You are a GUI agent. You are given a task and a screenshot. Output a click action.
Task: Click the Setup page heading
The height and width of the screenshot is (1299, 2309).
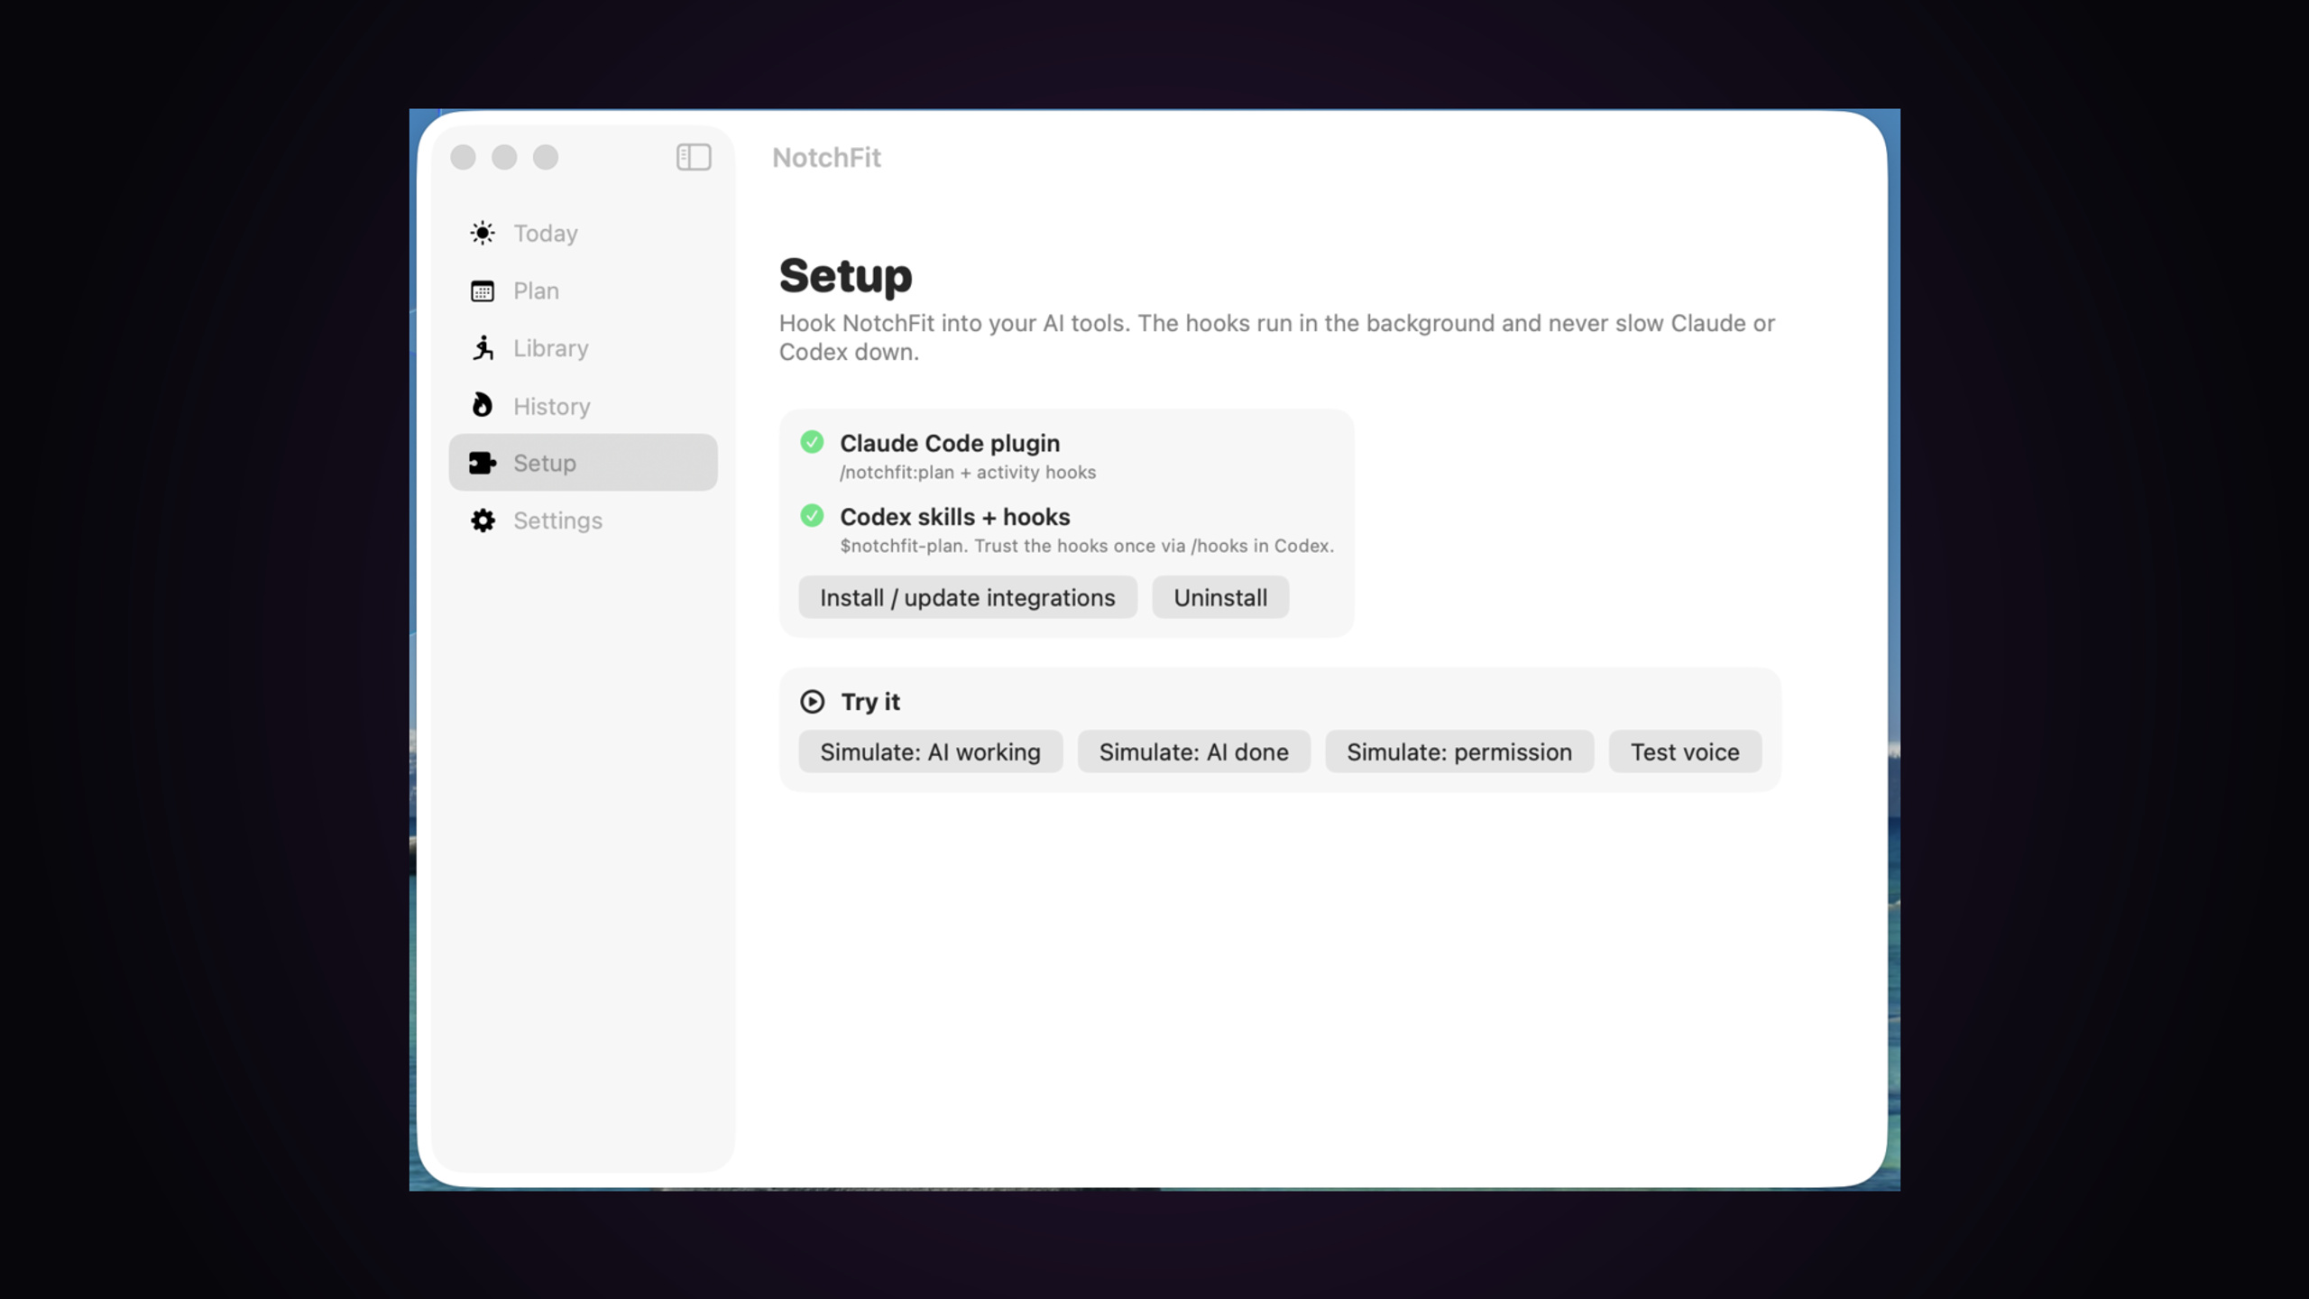click(845, 275)
